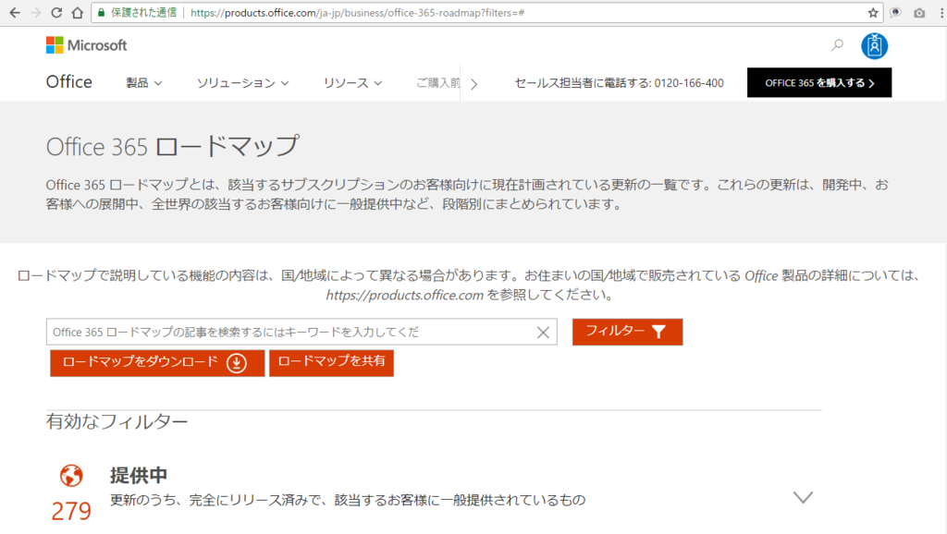Select the ご購入前 menu item
Viewport: 947px width, 534px height.
tap(437, 82)
